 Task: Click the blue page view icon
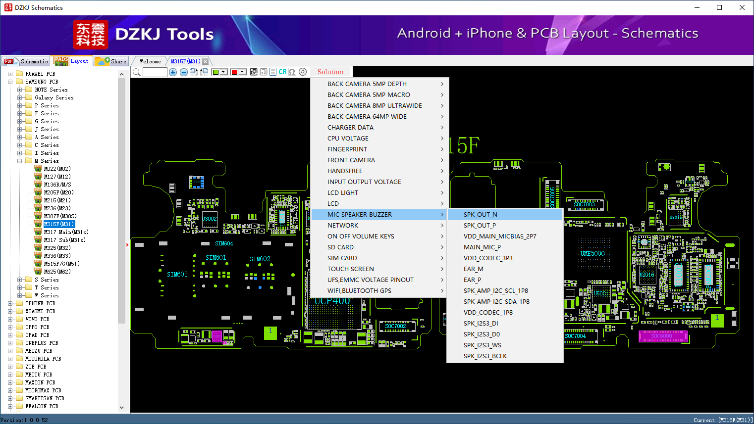click(x=273, y=72)
